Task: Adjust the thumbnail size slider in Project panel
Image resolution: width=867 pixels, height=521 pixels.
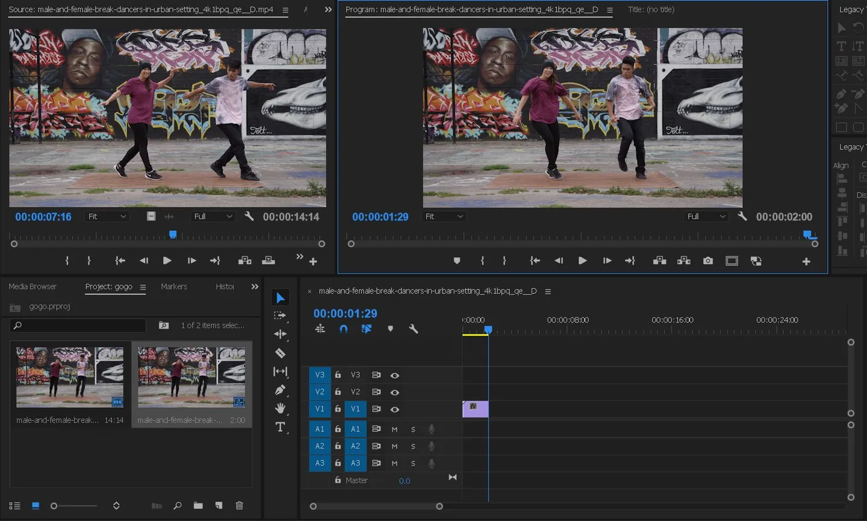Action: (54, 506)
